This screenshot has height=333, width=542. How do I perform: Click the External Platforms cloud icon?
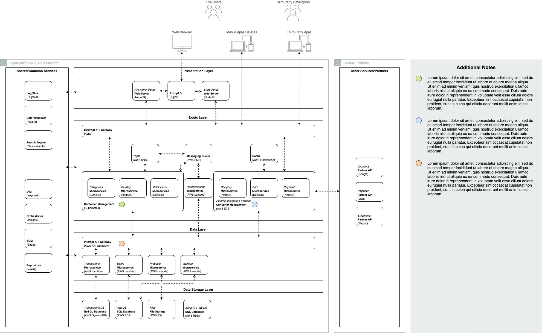(x=337, y=63)
